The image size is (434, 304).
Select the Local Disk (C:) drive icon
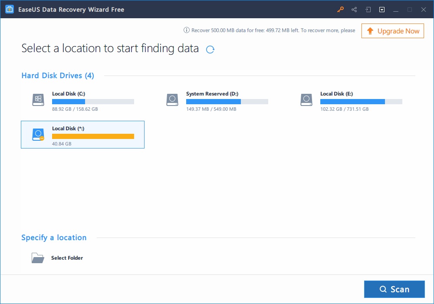point(38,100)
